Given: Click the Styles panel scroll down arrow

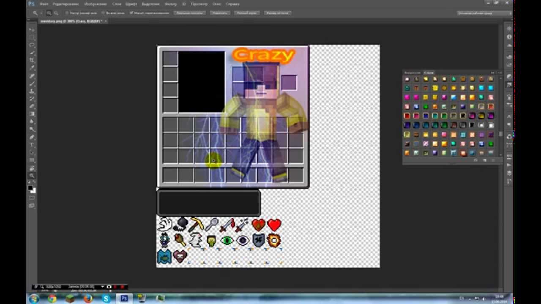Looking at the screenshot, I should point(500,155).
